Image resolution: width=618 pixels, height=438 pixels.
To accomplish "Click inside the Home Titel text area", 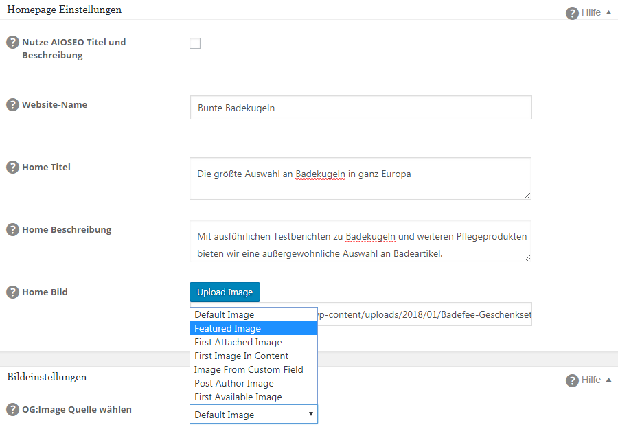I will (360, 178).
